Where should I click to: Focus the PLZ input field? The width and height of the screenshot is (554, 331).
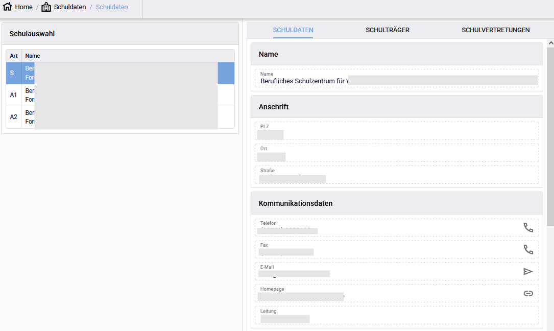(396, 134)
